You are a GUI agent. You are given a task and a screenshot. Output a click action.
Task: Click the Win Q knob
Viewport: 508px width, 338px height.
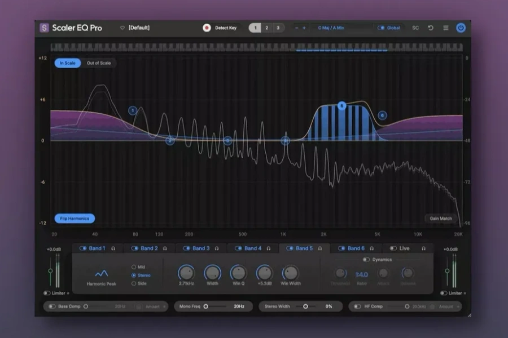click(x=238, y=273)
